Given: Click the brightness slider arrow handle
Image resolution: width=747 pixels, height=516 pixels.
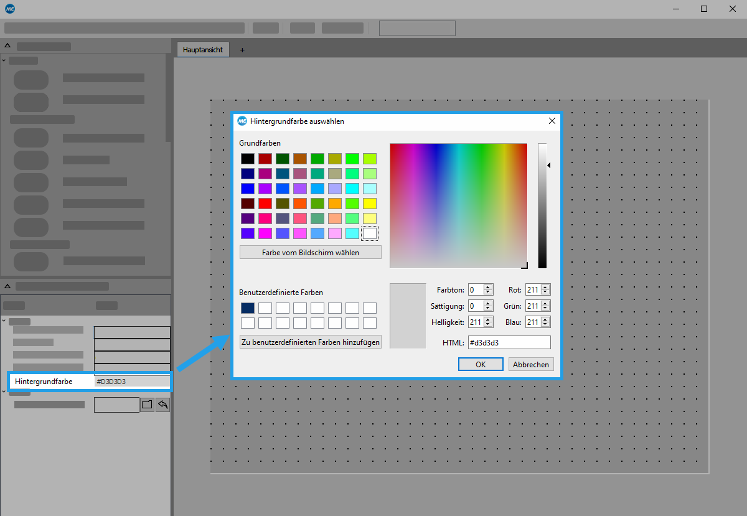Looking at the screenshot, I should 548,165.
